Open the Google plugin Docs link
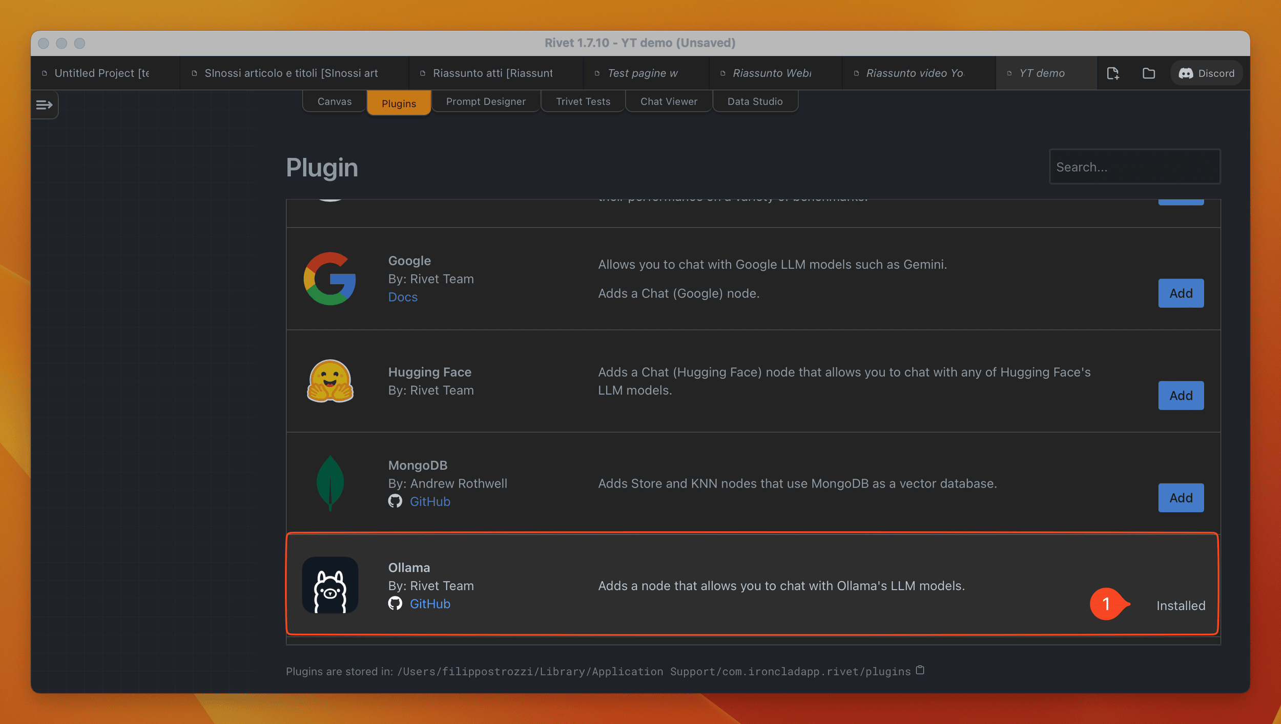 403,297
